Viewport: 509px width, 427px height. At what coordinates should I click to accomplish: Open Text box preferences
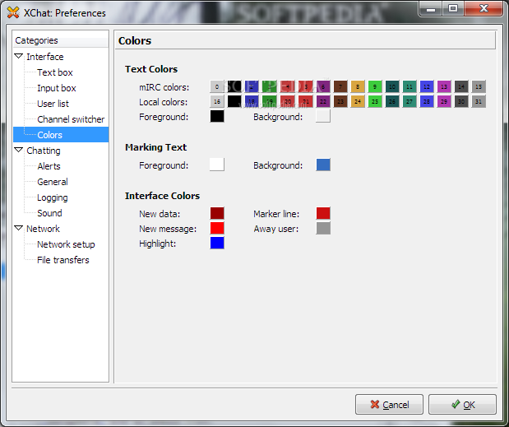[x=55, y=72]
